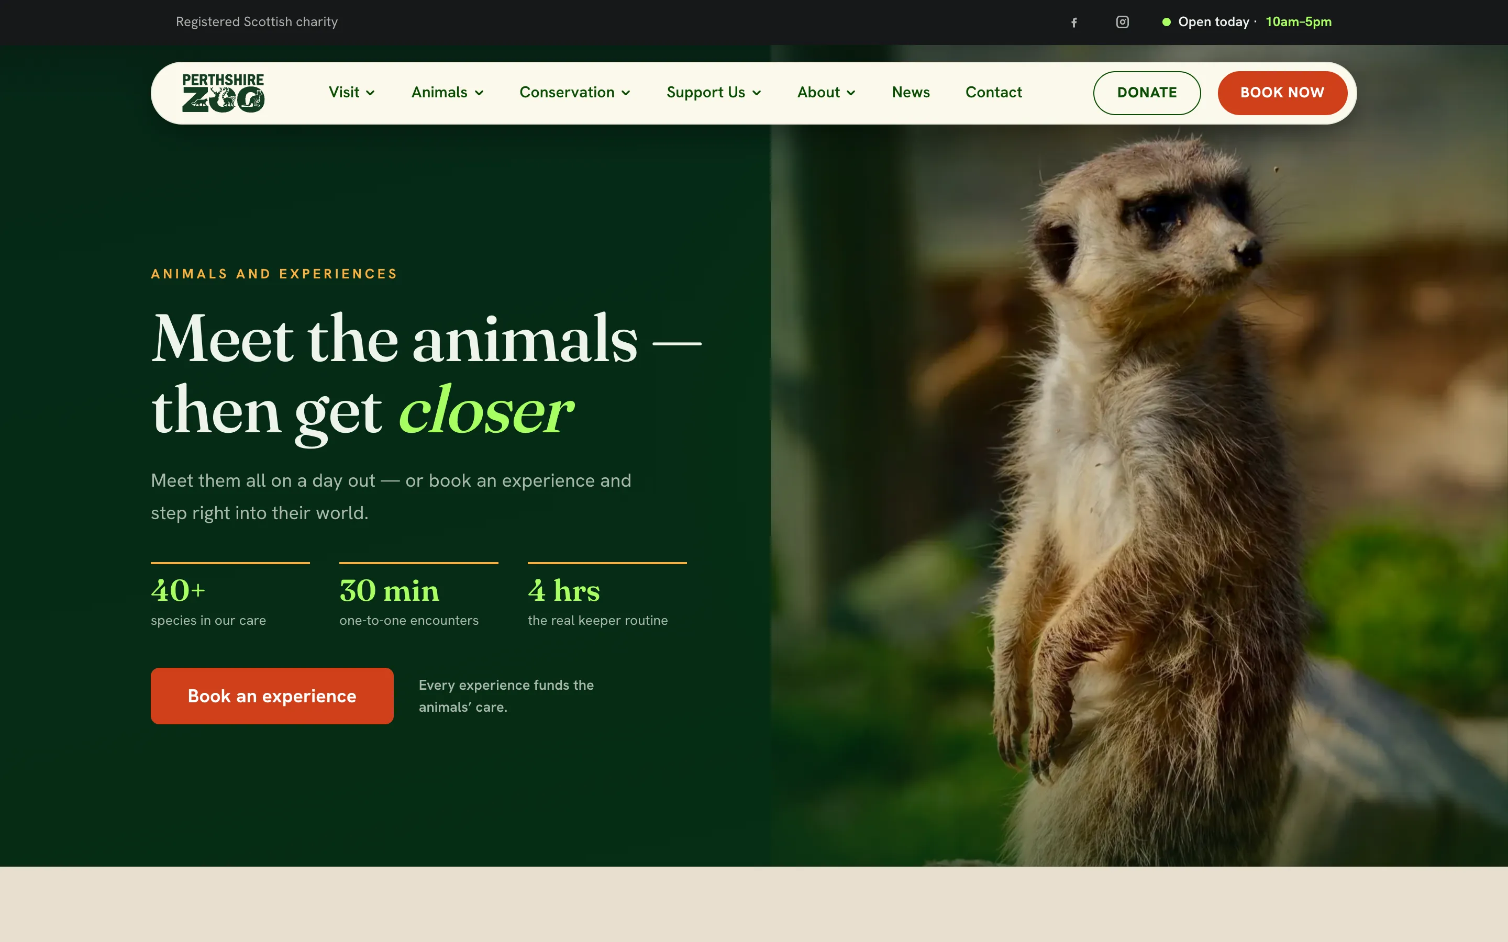Click the green open status dot
Image resolution: width=1508 pixels, height=942 pixels.
[x=1166, y=23]
